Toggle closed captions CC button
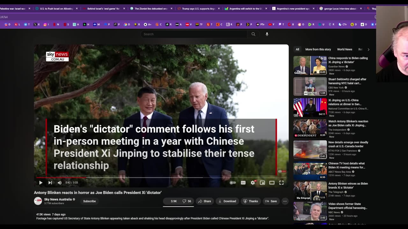 coord(243,183)
